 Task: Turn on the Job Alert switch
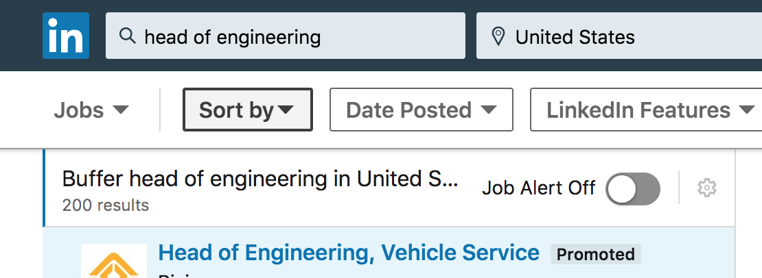(633, 188)
